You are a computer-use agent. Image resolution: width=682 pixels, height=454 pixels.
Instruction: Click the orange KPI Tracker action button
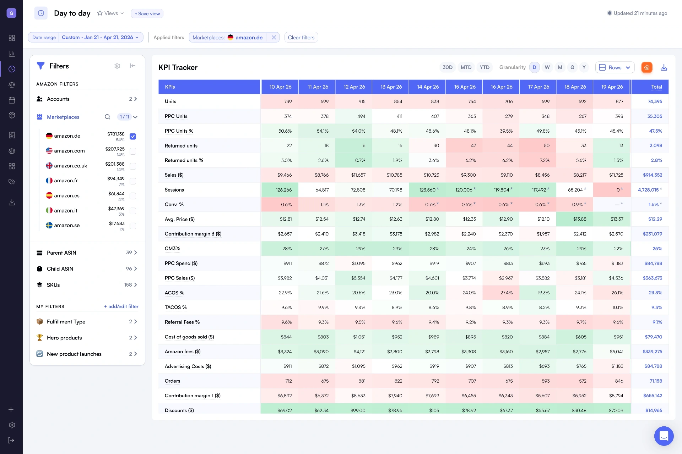647,67
